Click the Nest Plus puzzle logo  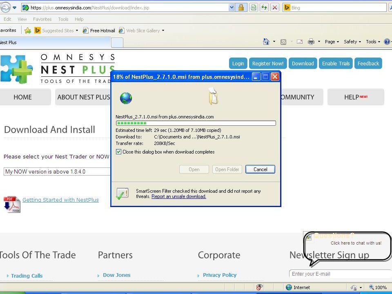point(16,69)
